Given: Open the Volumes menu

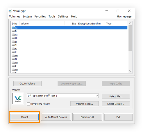Looking at the screenshot, I should click(15, 16).
